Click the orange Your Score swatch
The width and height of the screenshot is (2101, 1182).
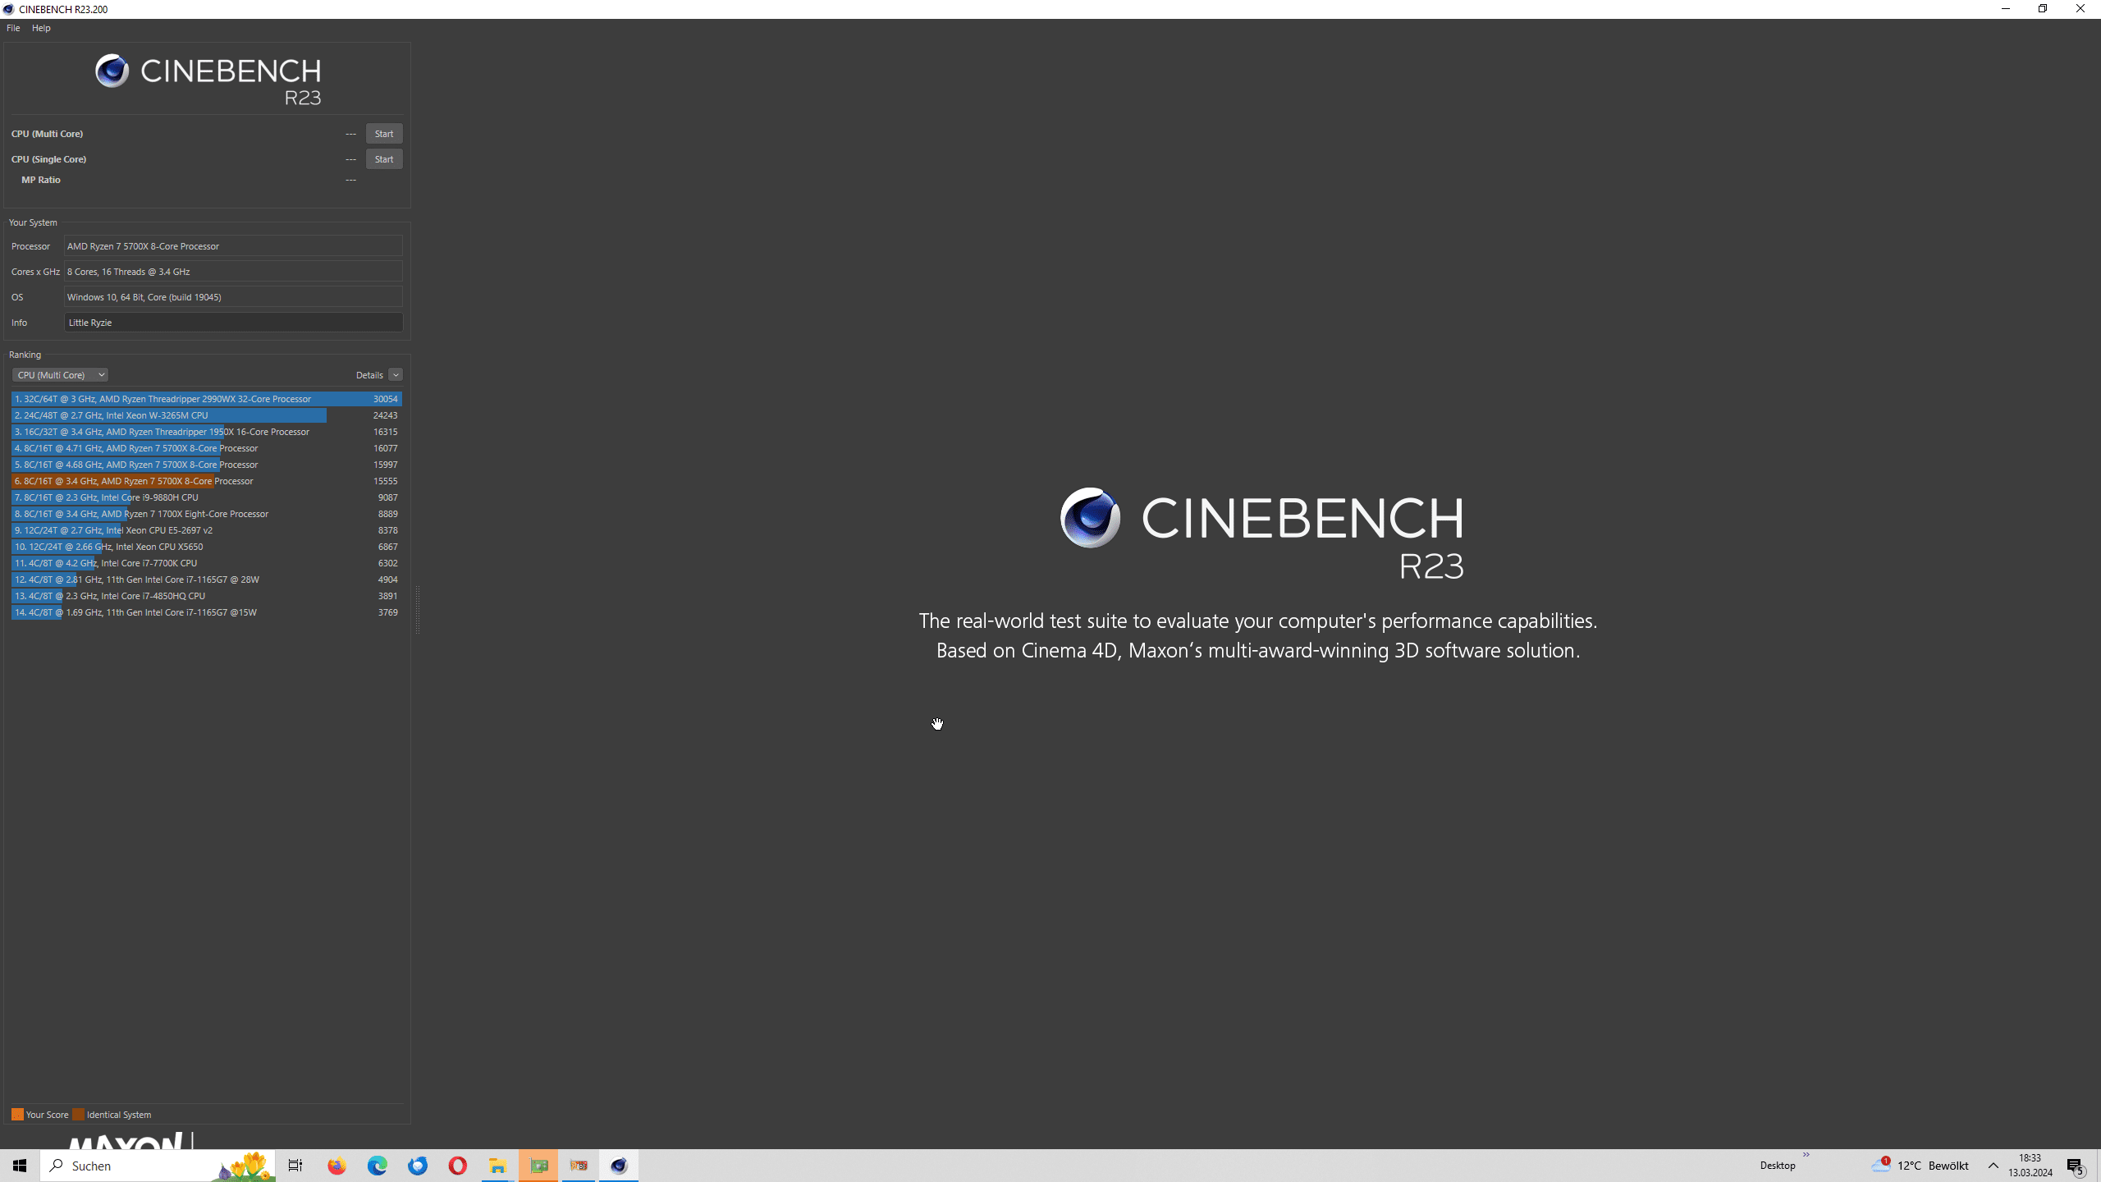pos(17,1115)
